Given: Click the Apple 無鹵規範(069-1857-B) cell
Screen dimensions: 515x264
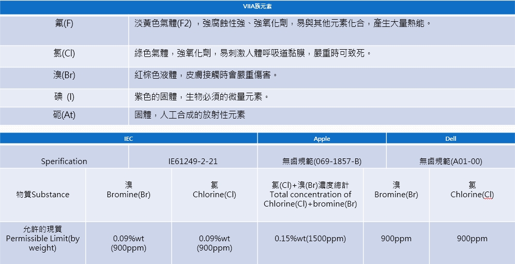Looking at the screenshot, I should [322, 161].
